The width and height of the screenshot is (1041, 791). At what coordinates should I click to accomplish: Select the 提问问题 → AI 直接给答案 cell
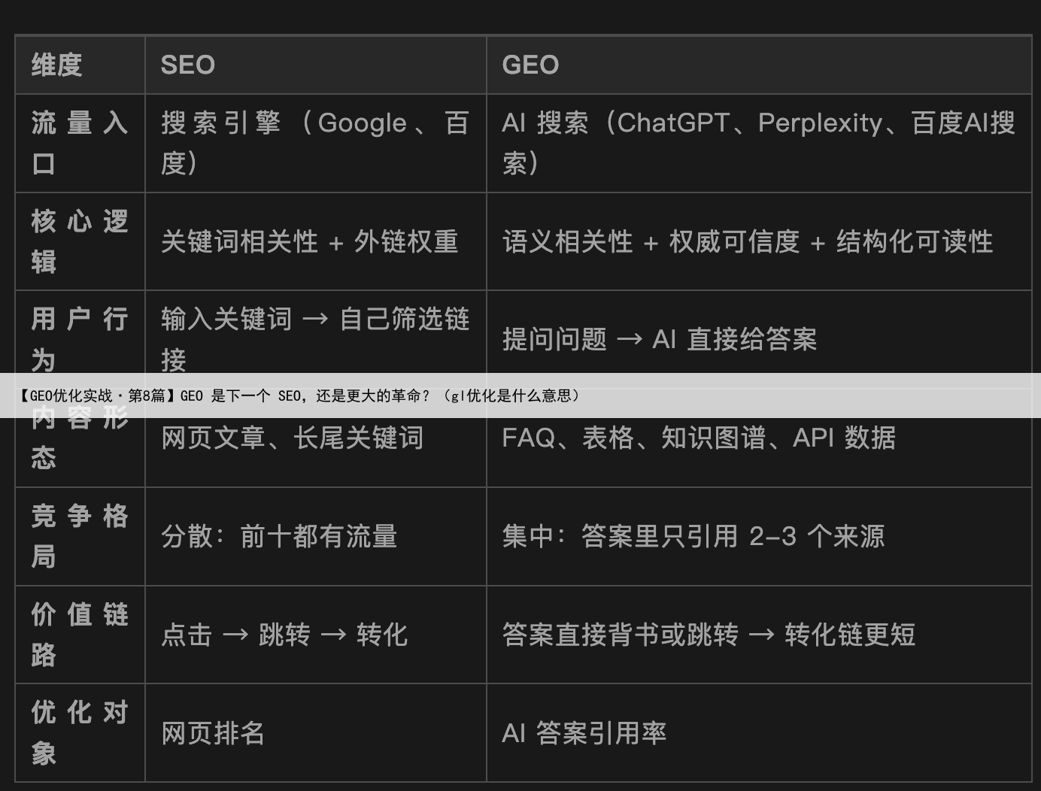point(659,339)
